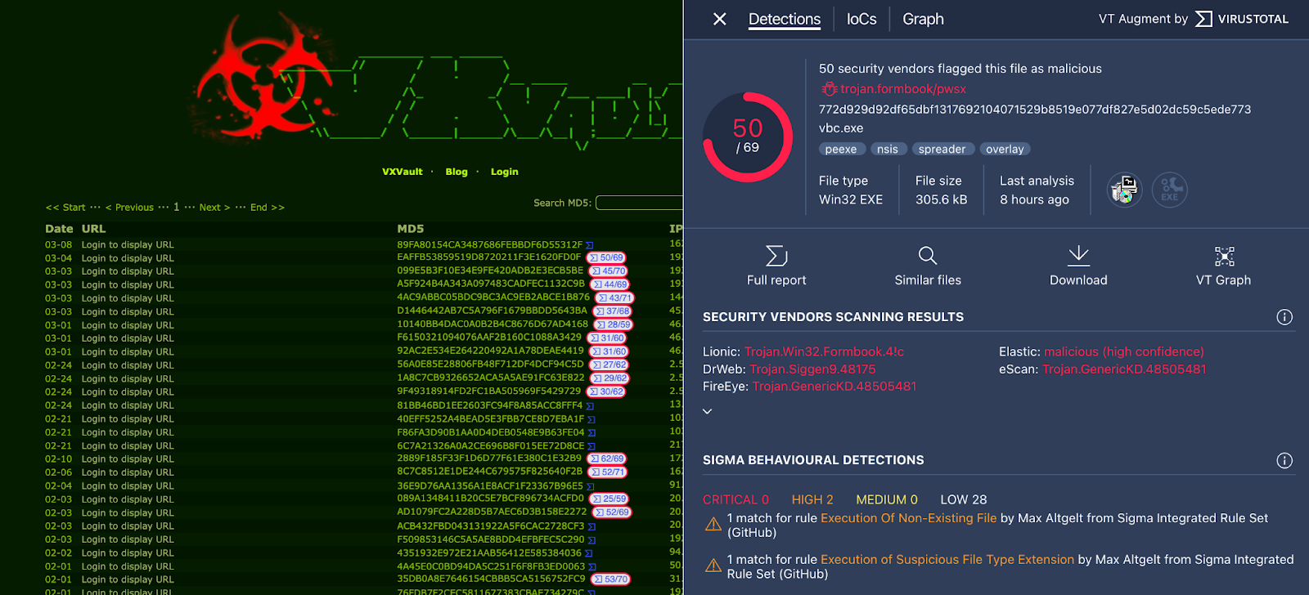
Task: Click the Windows installer file icon beside Last analysis
Action: 1125,190
